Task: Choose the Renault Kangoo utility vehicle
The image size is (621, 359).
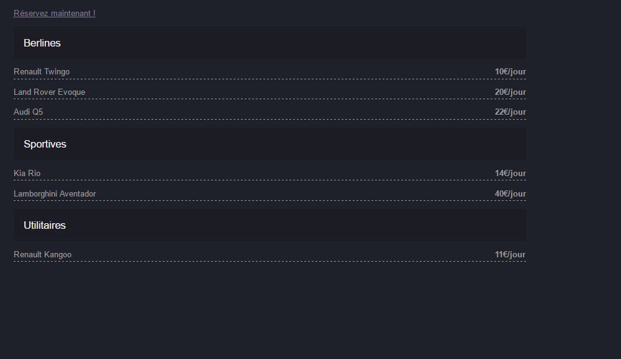Action: coord(42,255)
